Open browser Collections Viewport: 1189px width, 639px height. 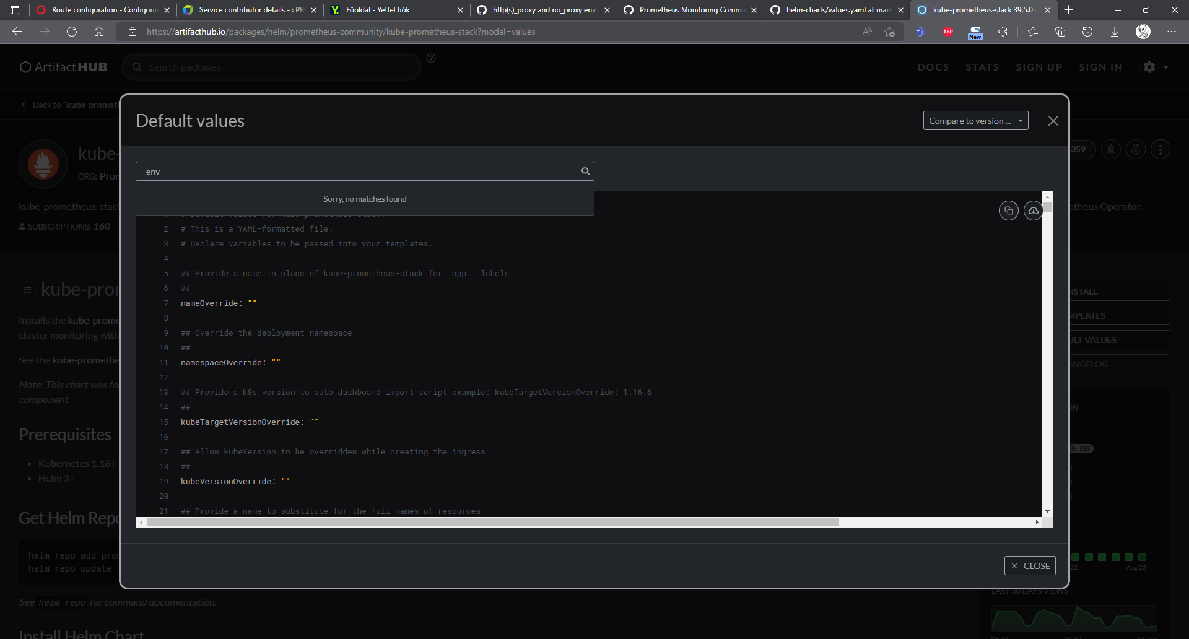[1061, 32]
